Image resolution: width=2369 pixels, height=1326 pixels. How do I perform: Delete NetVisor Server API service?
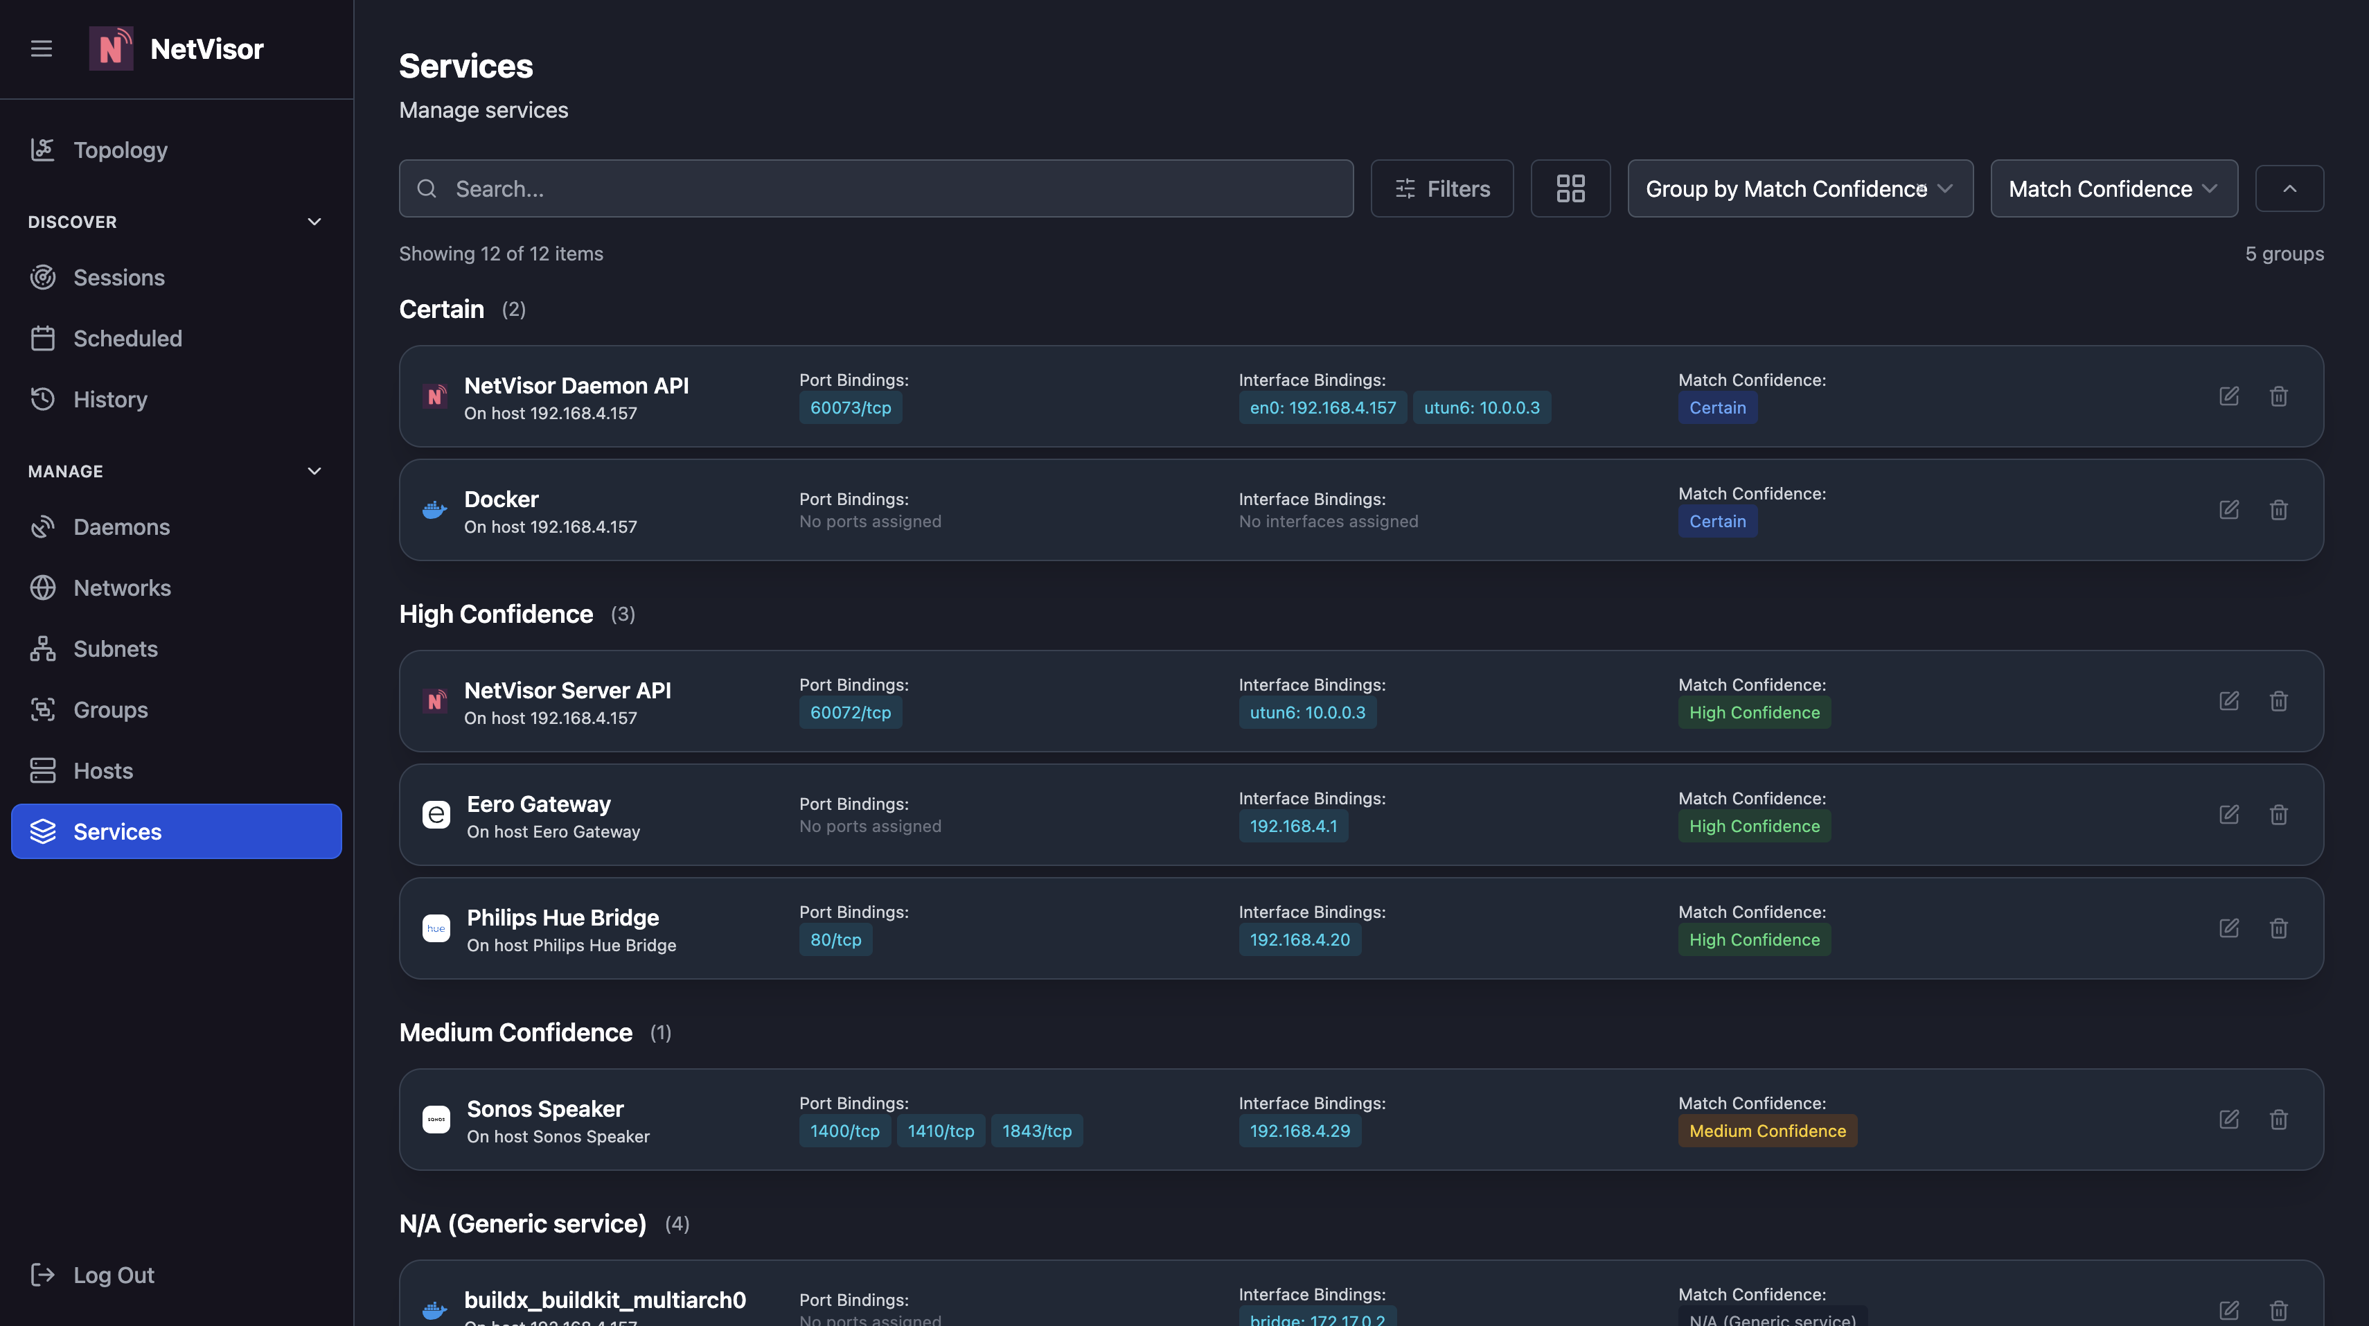[2278, 702]
